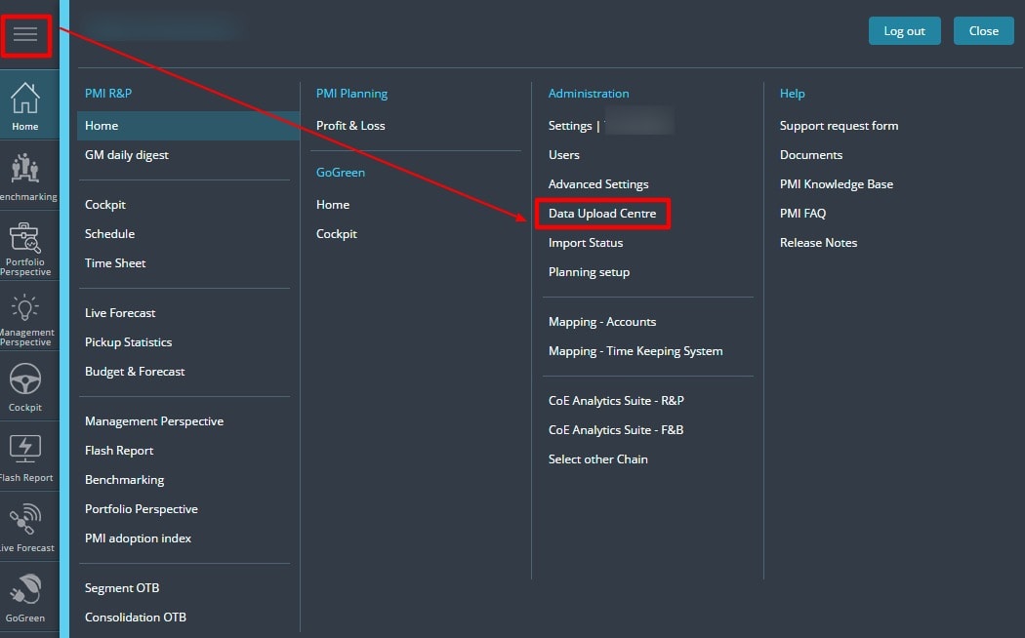Click the hamburger menu icon

(x=25, y=34)
